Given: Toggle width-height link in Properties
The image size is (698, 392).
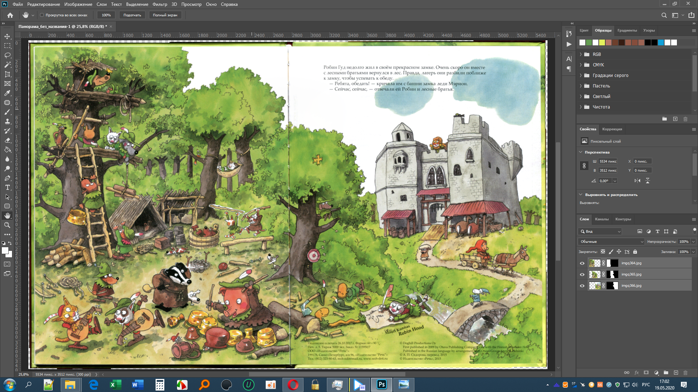Looking at the screenshot, I should coord(584,166).
